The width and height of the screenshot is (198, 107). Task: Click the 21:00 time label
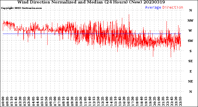pyautogui.click(x=159, y=101)
